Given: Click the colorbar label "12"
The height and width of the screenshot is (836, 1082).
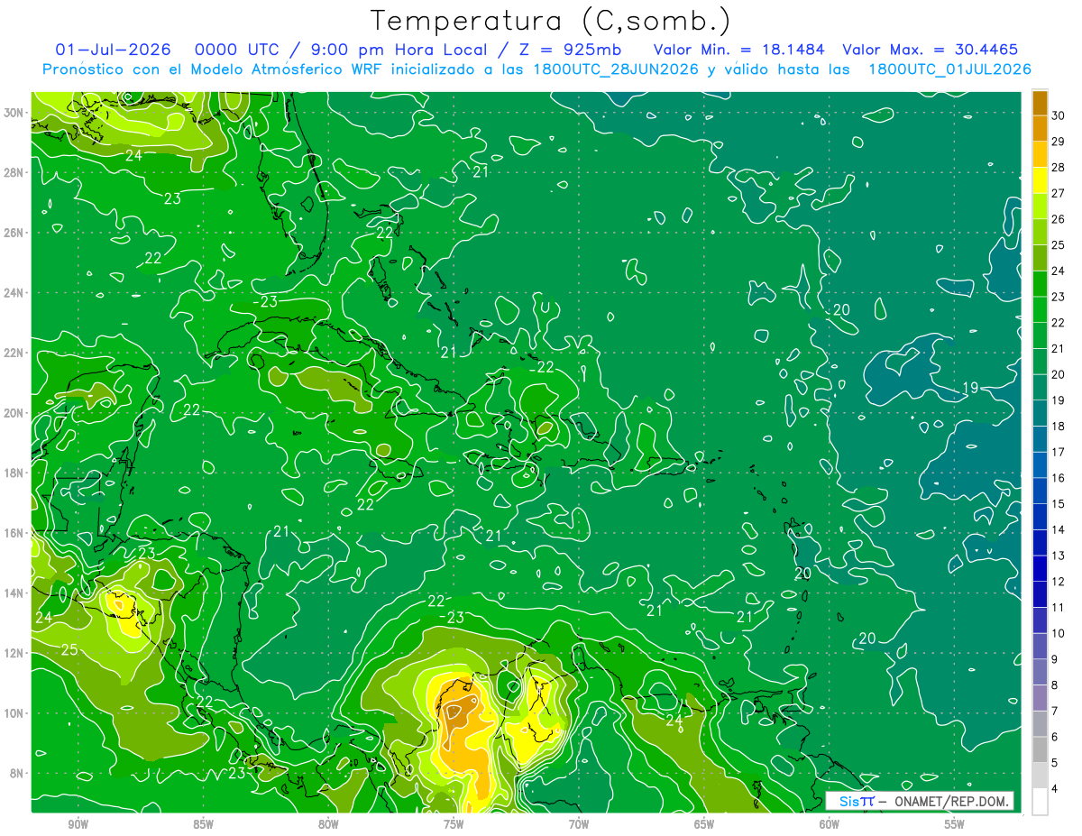Looking at the screenshot, I should click(1059, 582).
